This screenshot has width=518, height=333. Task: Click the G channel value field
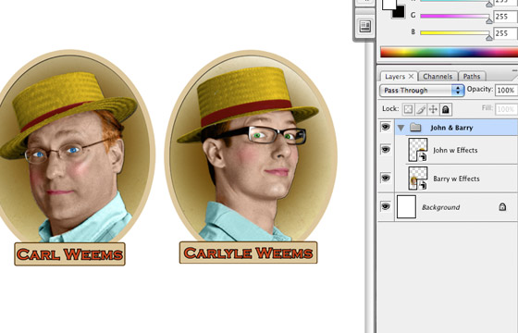click(x=505, y=17)
